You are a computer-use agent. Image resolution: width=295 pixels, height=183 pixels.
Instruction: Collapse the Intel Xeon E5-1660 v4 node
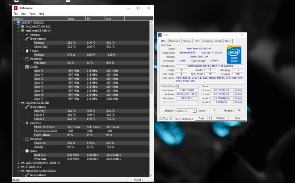(19, 31)
